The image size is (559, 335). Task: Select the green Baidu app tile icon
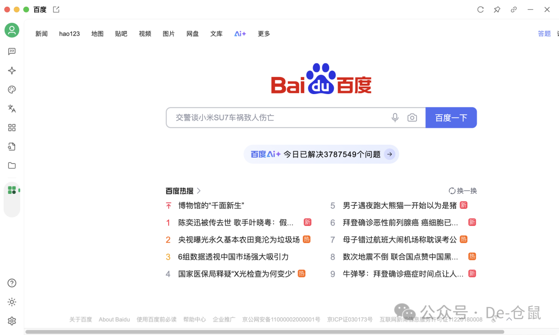pyautogui.click(x=12, y=190)
